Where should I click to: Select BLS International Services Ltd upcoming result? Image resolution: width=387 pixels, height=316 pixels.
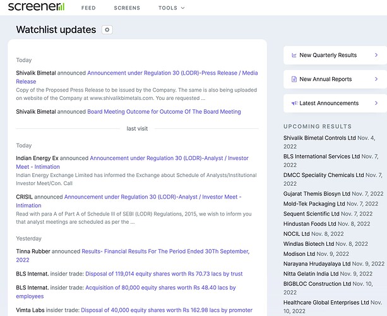click(x=321, y=156)
